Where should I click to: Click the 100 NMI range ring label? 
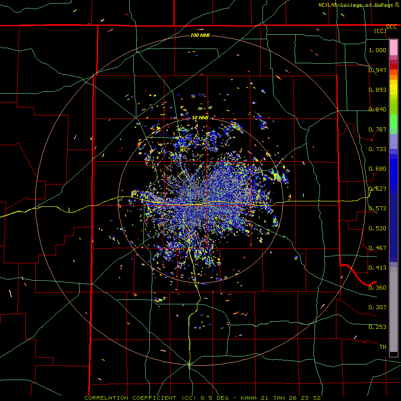200,35
